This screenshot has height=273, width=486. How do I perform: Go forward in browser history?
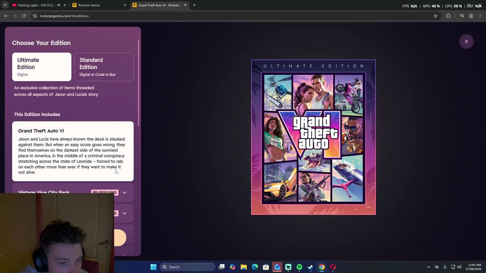15,16
